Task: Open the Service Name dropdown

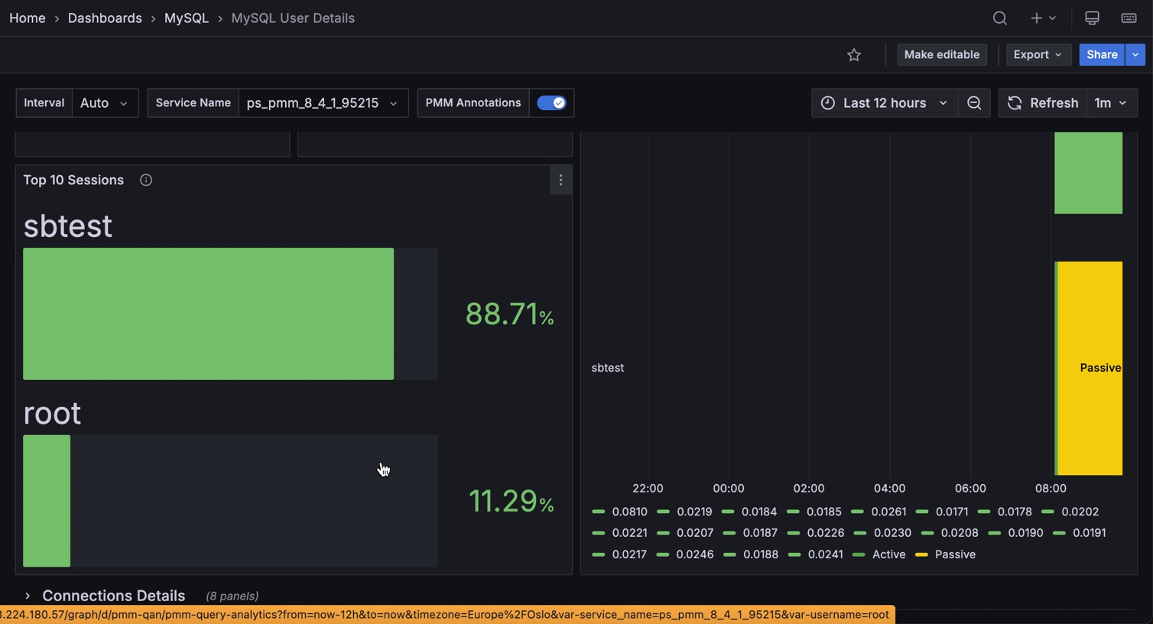Action: click(322, 103)
